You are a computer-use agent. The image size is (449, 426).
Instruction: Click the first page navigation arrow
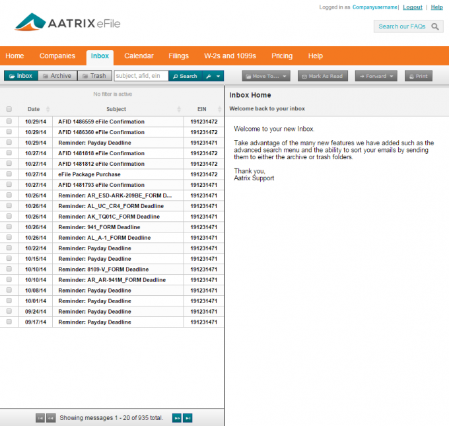(40, 417)
